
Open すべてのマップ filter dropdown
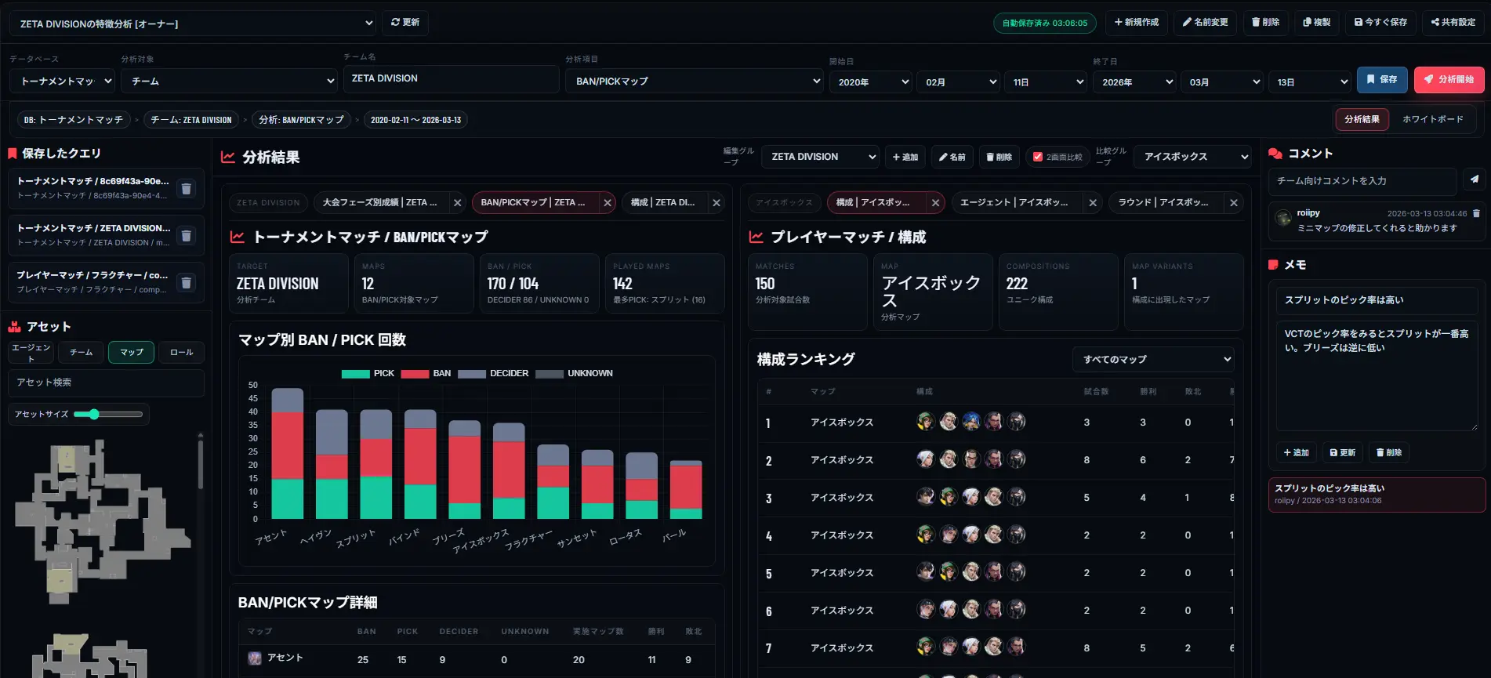pyautogui.click(x=1153, y=359)
